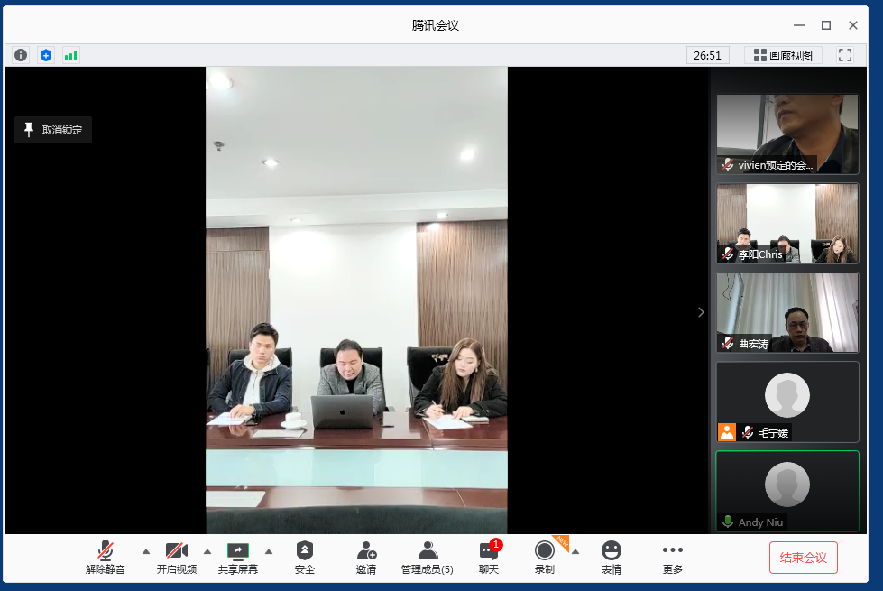
Task: Click the blue security shield icon
Action: [x=46, y=55]
